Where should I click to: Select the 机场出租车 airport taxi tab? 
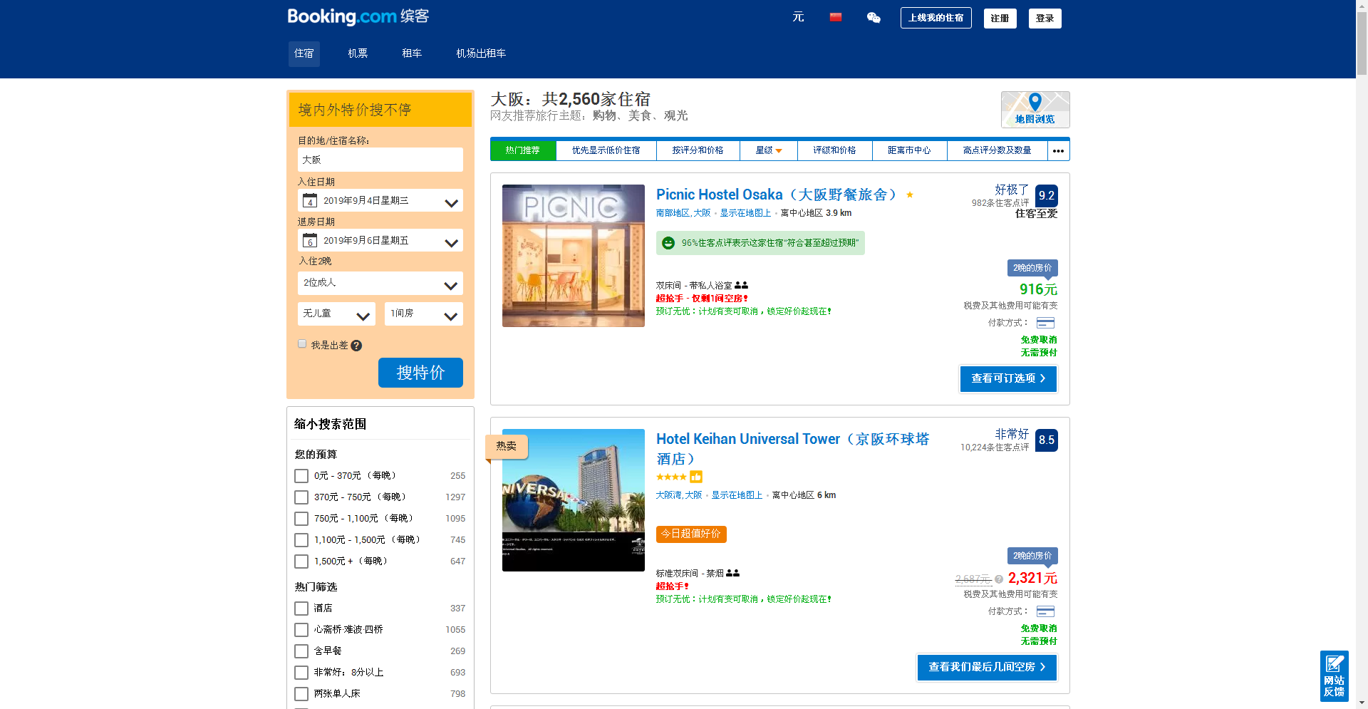coord(481,53)
